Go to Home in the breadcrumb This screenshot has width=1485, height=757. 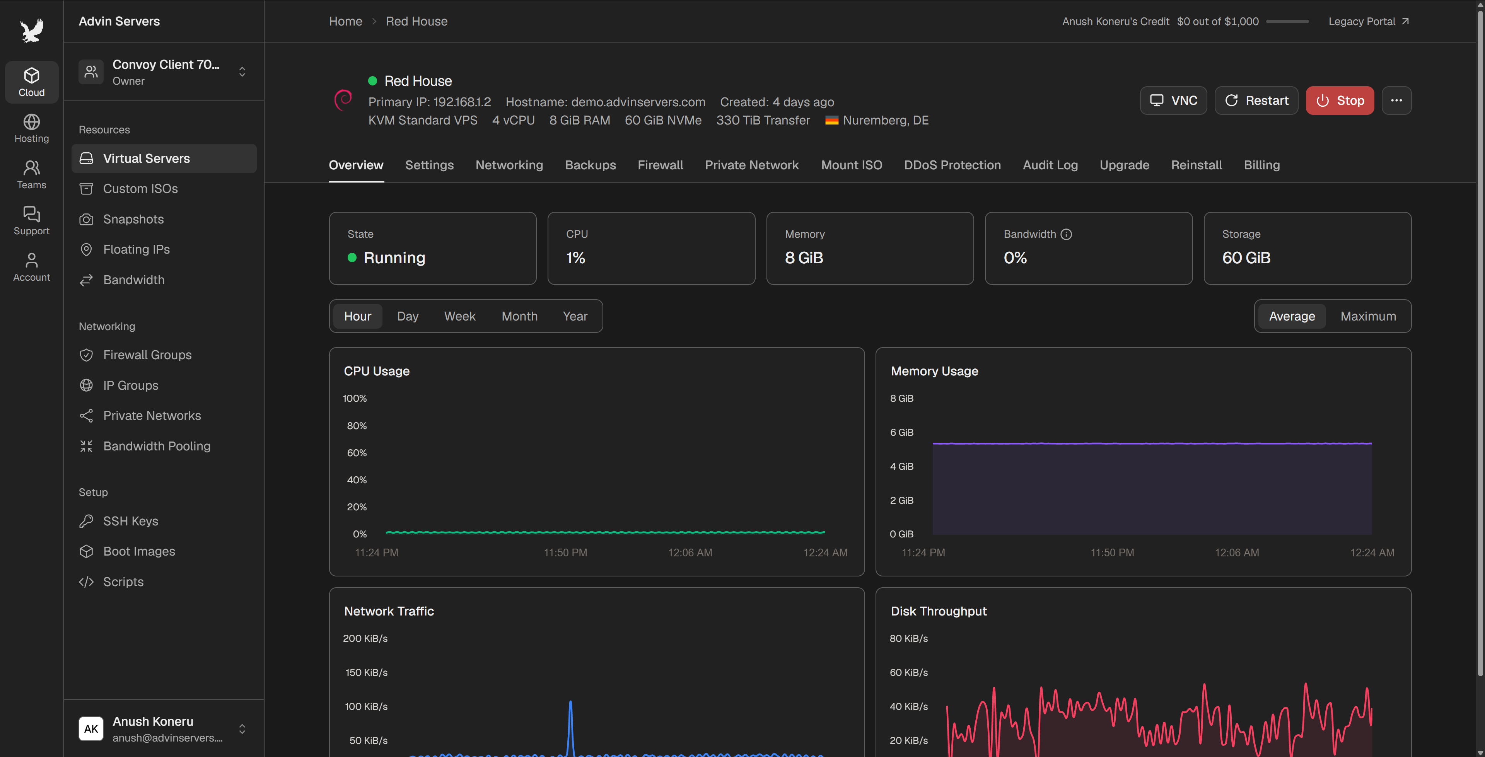345,21
